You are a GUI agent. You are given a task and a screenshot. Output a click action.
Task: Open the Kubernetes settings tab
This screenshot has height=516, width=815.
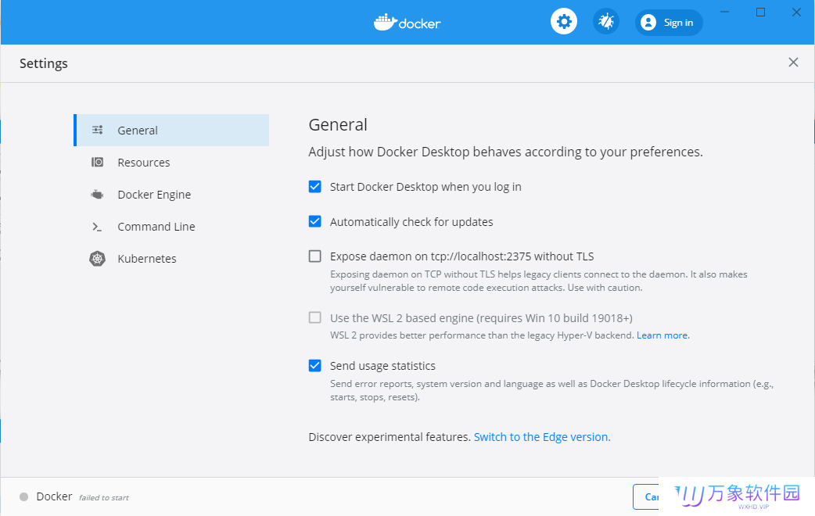[171, 258]
